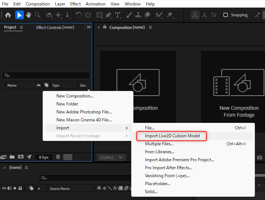The image size is (265, 200).
Task: Go to Home screen icon
Action: (8, 15)
